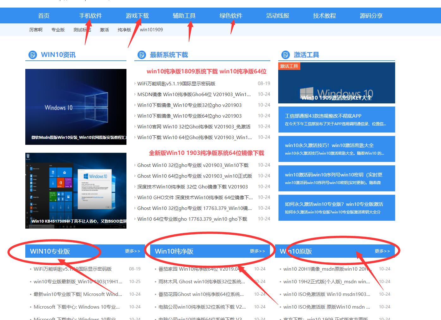Open WiFi万能钥匙 entry under WIN10专业版
The image size is (441, 320).
tap(73, 269)
